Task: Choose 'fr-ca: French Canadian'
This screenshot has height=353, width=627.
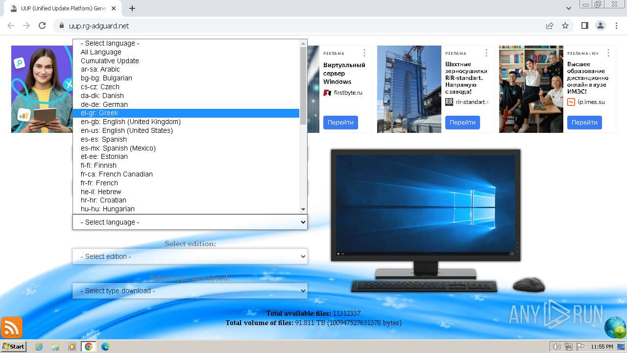Action: tap(186, 174)
